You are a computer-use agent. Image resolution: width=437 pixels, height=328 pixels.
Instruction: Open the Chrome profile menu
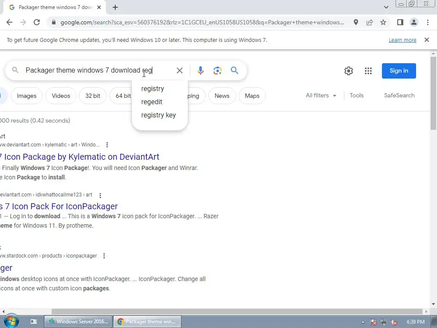(x=414, y=22)
